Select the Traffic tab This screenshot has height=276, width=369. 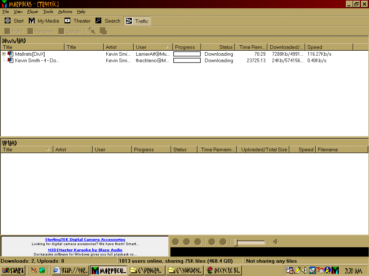137,21
